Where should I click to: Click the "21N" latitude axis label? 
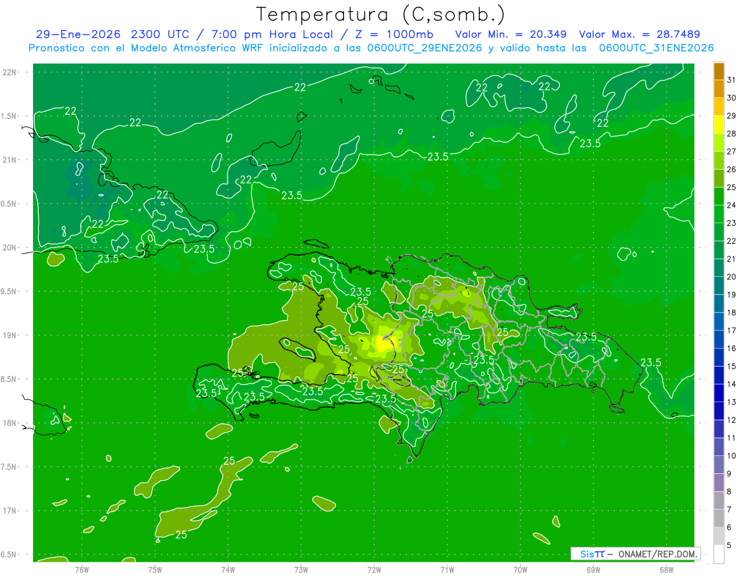11,160
